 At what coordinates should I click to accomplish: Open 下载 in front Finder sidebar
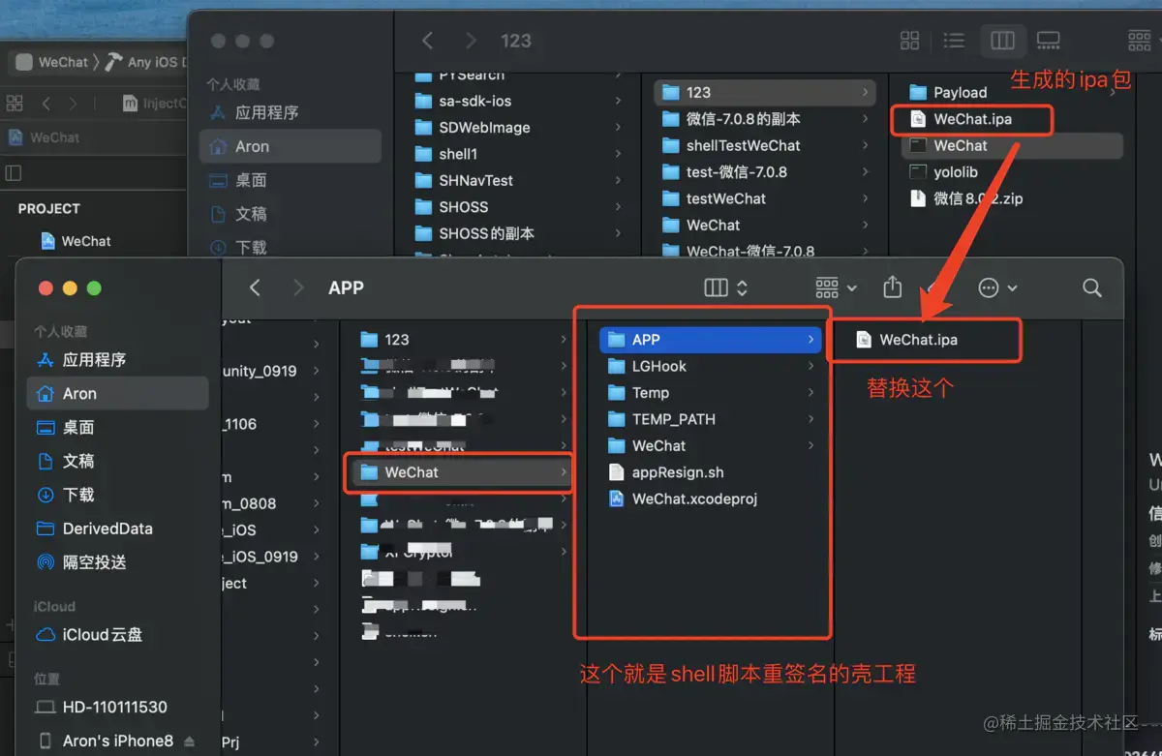(117, 495)
